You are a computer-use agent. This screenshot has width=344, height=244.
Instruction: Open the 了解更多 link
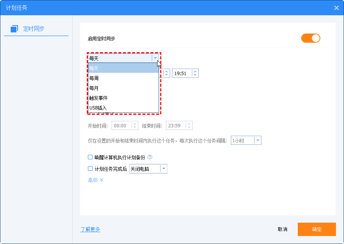coord(90,229)
